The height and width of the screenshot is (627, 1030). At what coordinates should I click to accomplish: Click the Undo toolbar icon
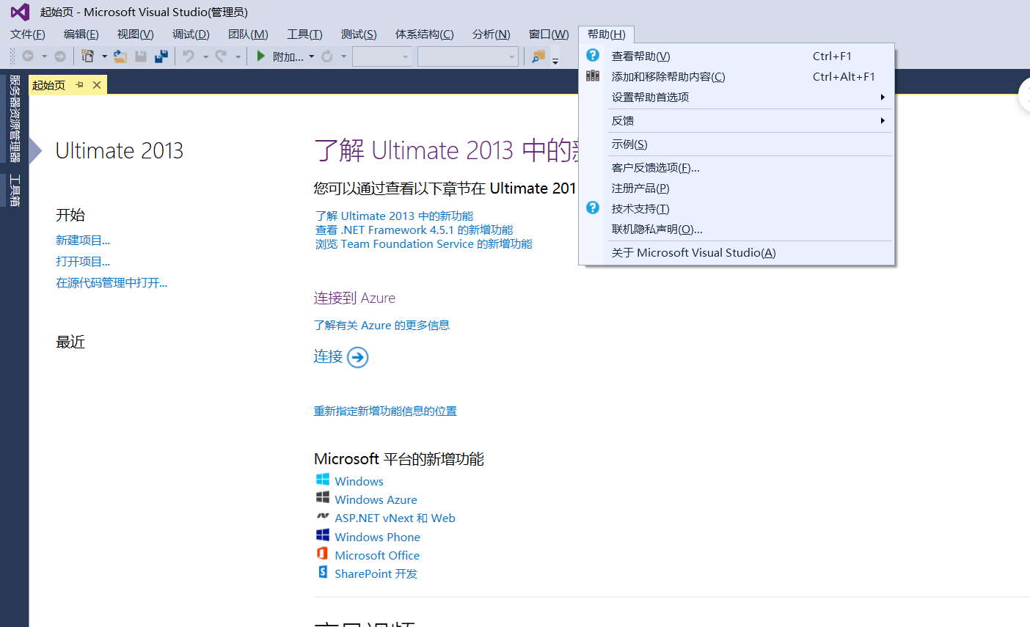pyautogui.click(x=189, y=56)
